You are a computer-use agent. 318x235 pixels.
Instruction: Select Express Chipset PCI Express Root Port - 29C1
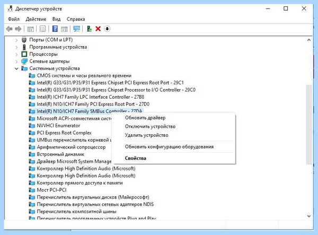(x=110, y=83)
